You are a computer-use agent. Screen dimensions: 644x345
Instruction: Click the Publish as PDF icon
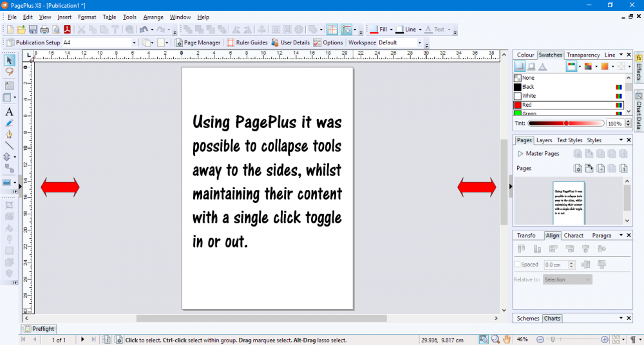click(x=66, y=30)
